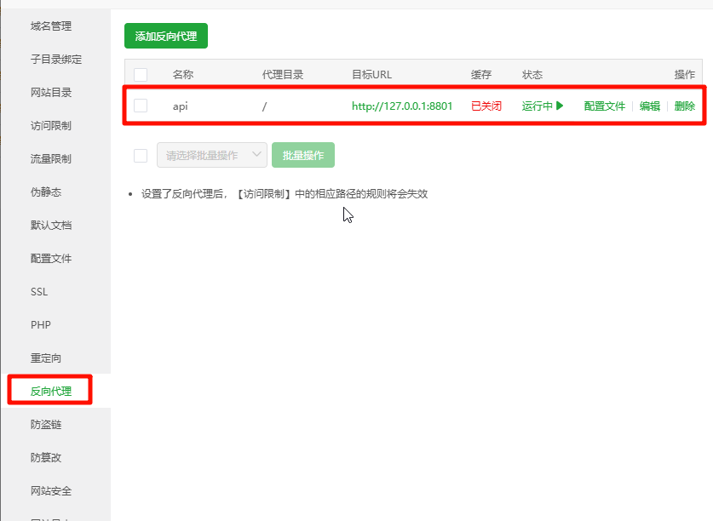Switch to the 重定向 tab
This screenshot has width=713, height=521.
coord(46,358)
